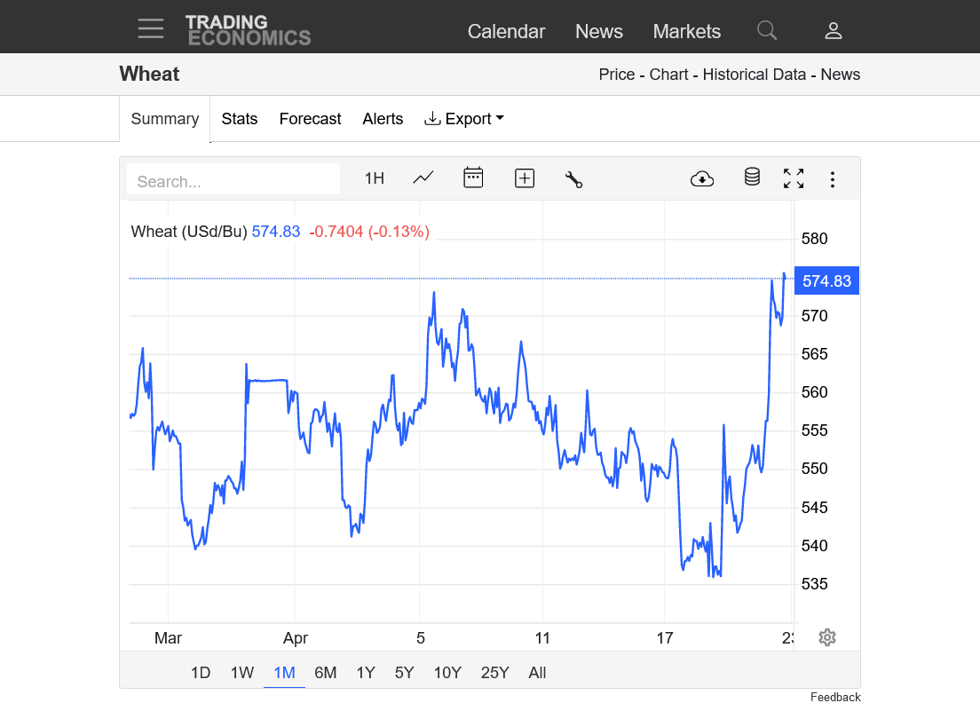
Task: Select the 1Y time range
Action: (x=366, y=673)
